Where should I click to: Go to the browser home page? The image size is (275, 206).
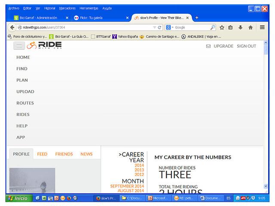(251, 27)
